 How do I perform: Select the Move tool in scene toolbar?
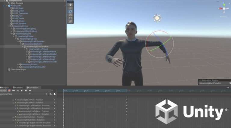click(x=70, y=8)
